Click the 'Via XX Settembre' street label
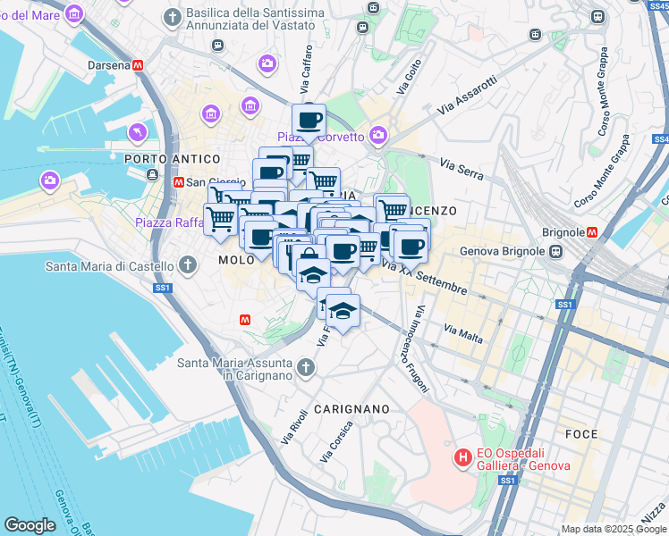 click(424, 278)
